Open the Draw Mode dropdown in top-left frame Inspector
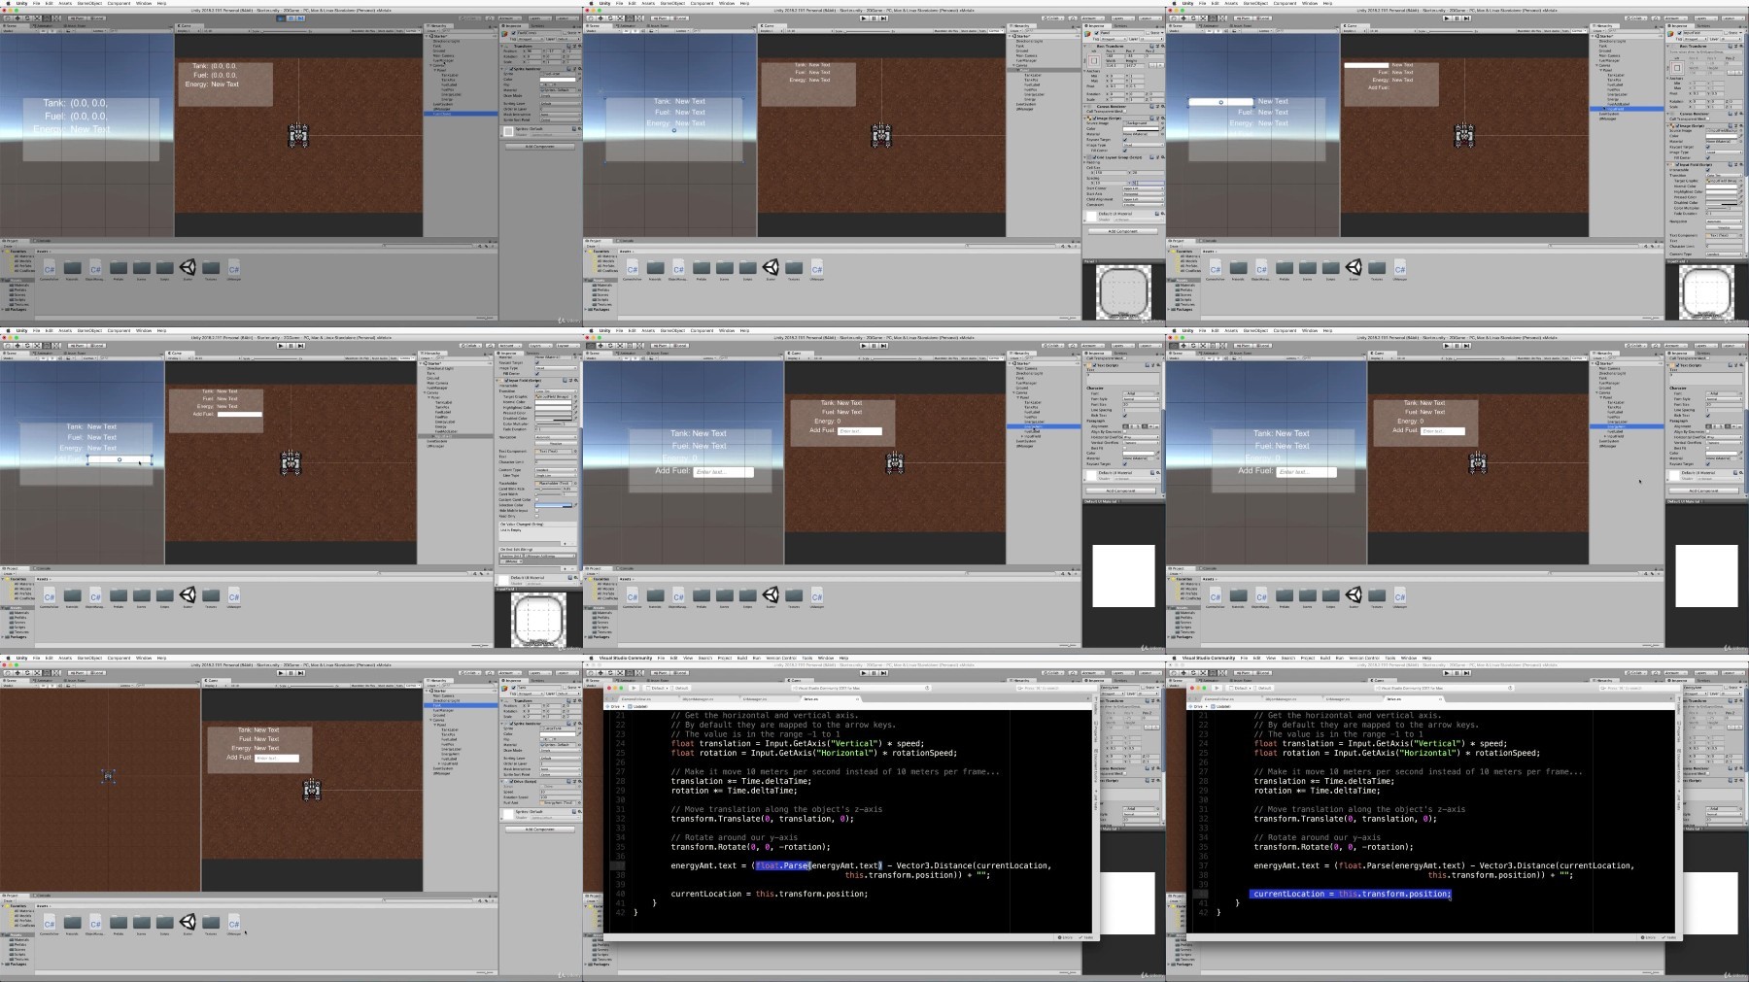 coord(561,96)
